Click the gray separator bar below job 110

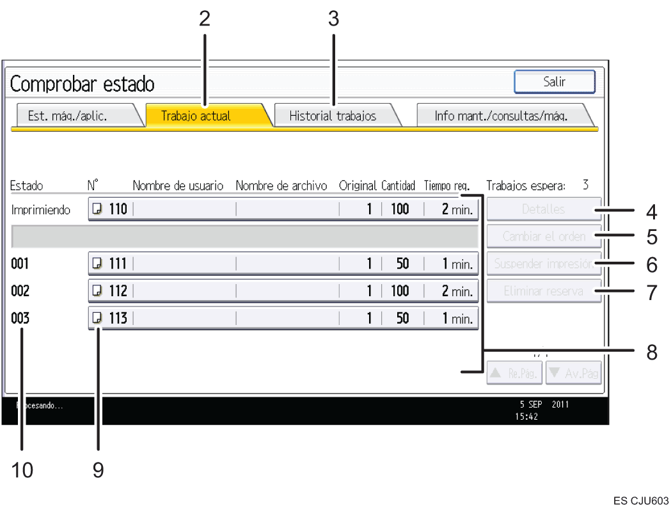[x=244, y=236]
